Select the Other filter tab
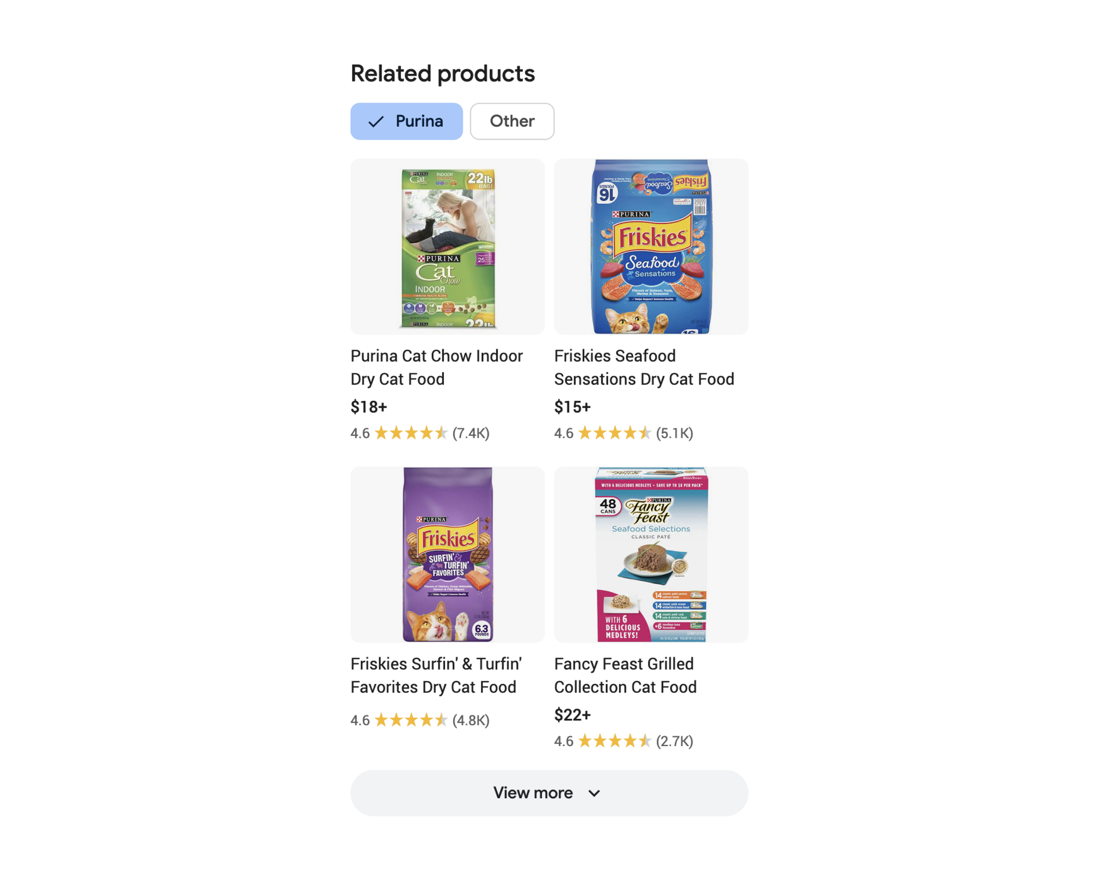Screen dimensions: 1099x869 [512, 120]
